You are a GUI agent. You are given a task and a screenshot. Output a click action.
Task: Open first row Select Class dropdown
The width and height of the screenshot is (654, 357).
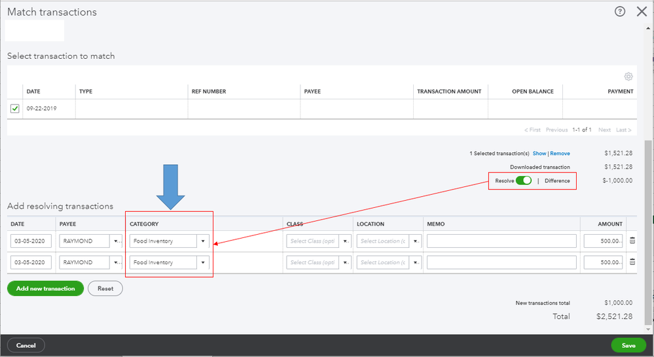(x=345, y=241)
